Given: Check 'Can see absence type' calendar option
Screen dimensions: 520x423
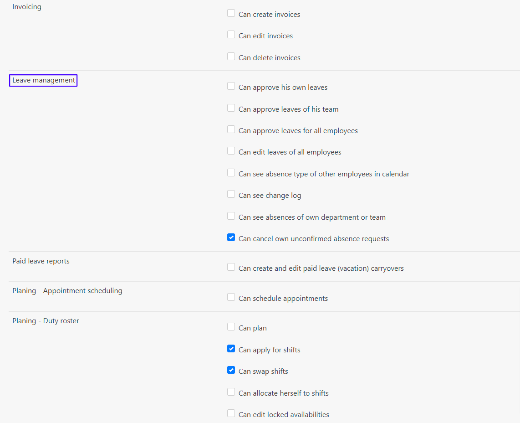Looking at the screenshot, I should 231,173.
